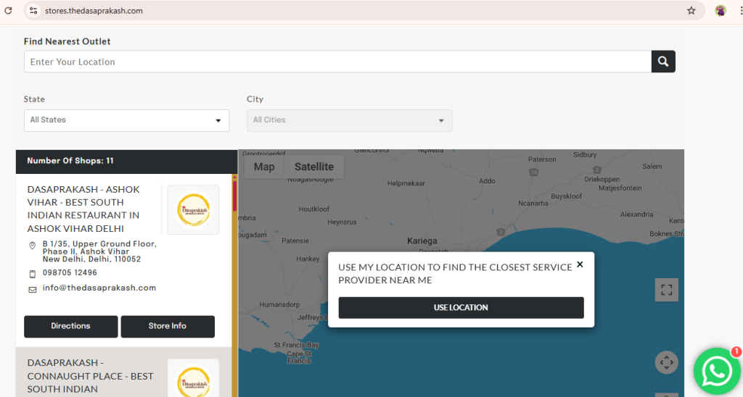Select Ashok Vihar address text
Screen dimensions: 743x397
click(x=99, y=251)
